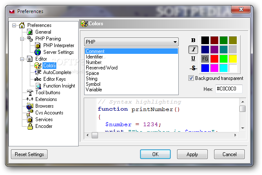Click the Reset Settings button
Viewport: 262px width, 175px height.
(x=29, y=154)
